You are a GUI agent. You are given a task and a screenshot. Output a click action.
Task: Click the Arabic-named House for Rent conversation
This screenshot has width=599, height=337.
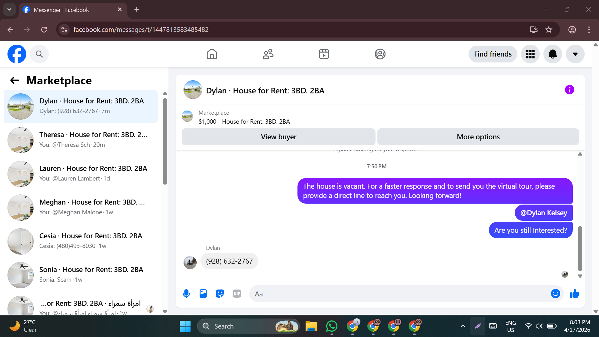[x=81, y=304]
